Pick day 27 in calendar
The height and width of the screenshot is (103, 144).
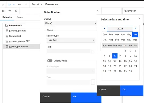pos(115,71)
